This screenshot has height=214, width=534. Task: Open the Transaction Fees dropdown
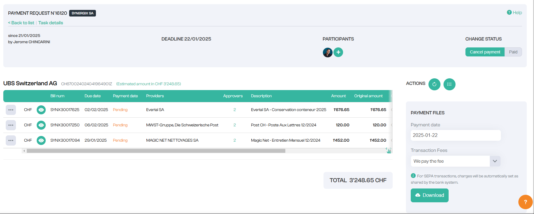tap(495, 161)
